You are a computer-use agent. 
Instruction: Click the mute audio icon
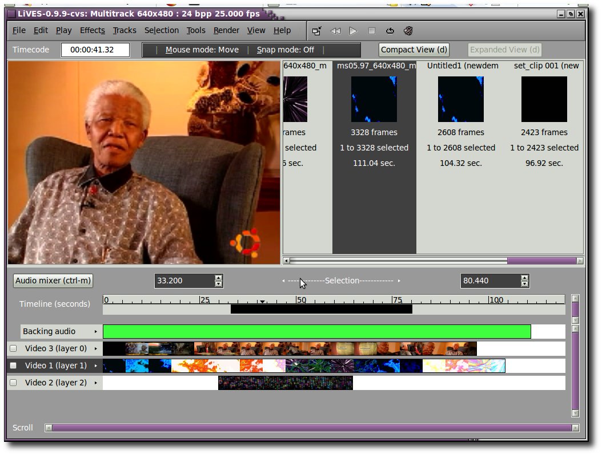click(408, 31)
